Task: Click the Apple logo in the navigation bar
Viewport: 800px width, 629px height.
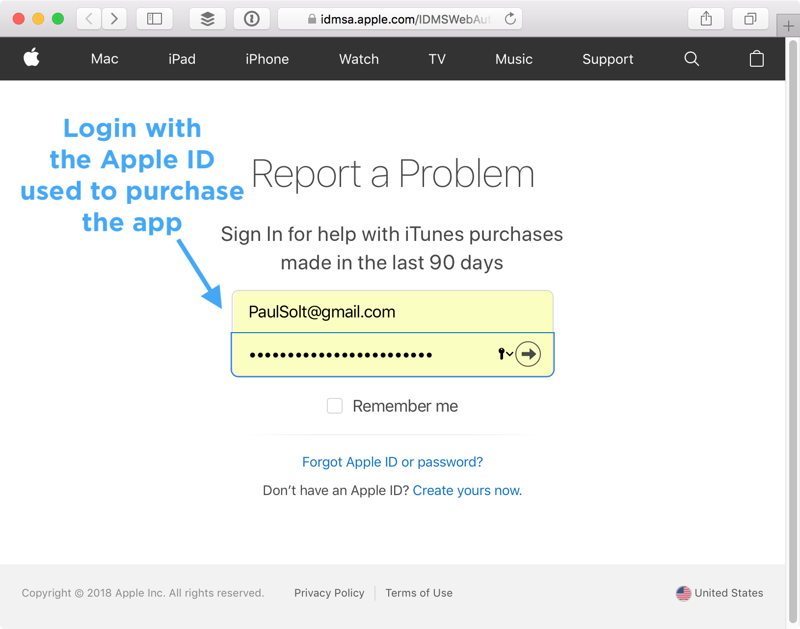Action: coord(31,58)
